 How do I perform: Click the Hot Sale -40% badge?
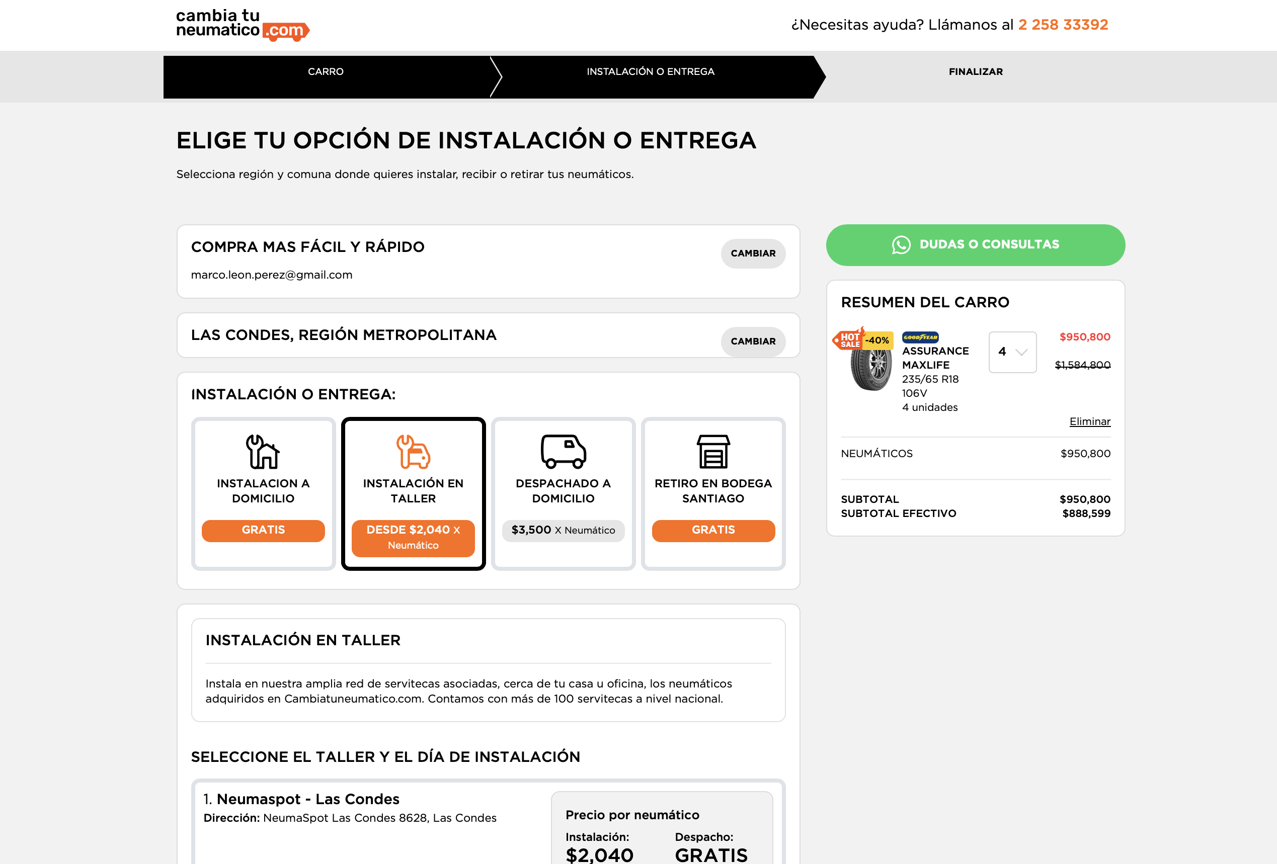[863, 339]
